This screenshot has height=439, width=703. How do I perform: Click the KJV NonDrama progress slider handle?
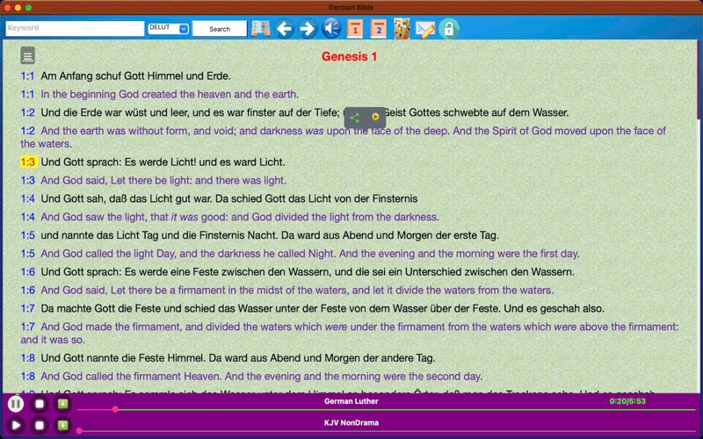pyautogui.click(x=79, y=431)
